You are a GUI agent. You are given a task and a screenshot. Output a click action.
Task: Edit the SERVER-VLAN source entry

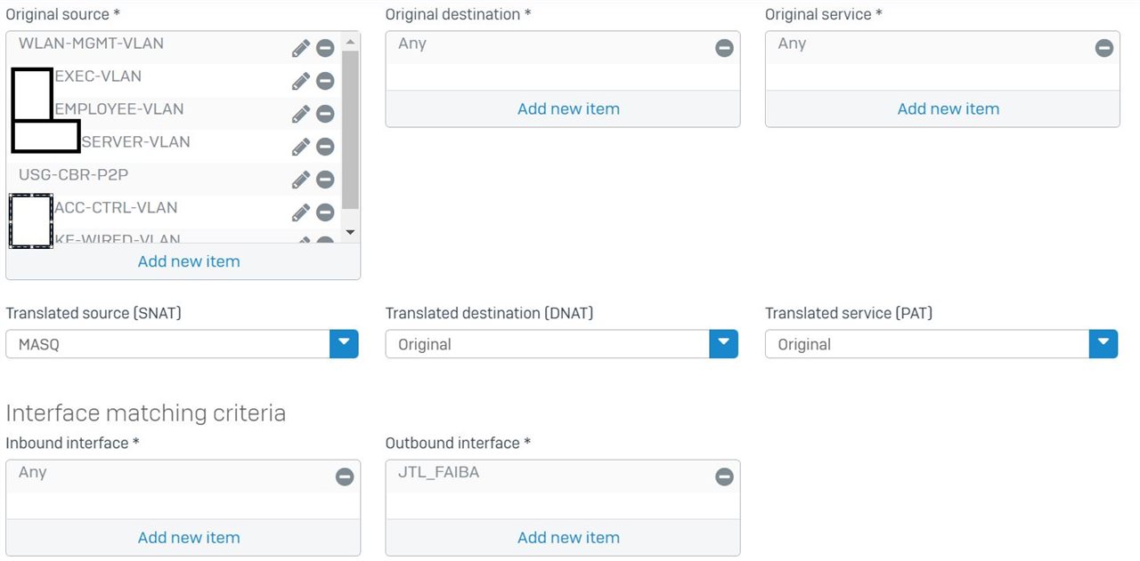[301, 147]
